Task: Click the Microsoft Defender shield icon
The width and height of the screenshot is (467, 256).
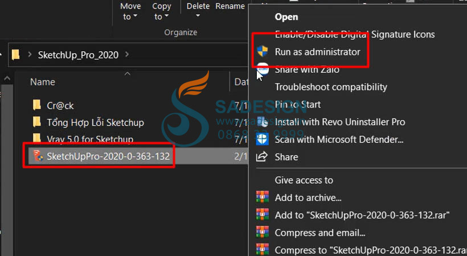Action: coord(263,139)
